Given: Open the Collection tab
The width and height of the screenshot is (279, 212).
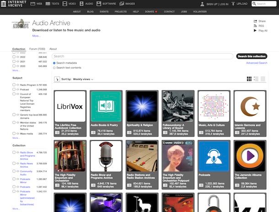Looking at the screenshot, I should tap(19, 49).
